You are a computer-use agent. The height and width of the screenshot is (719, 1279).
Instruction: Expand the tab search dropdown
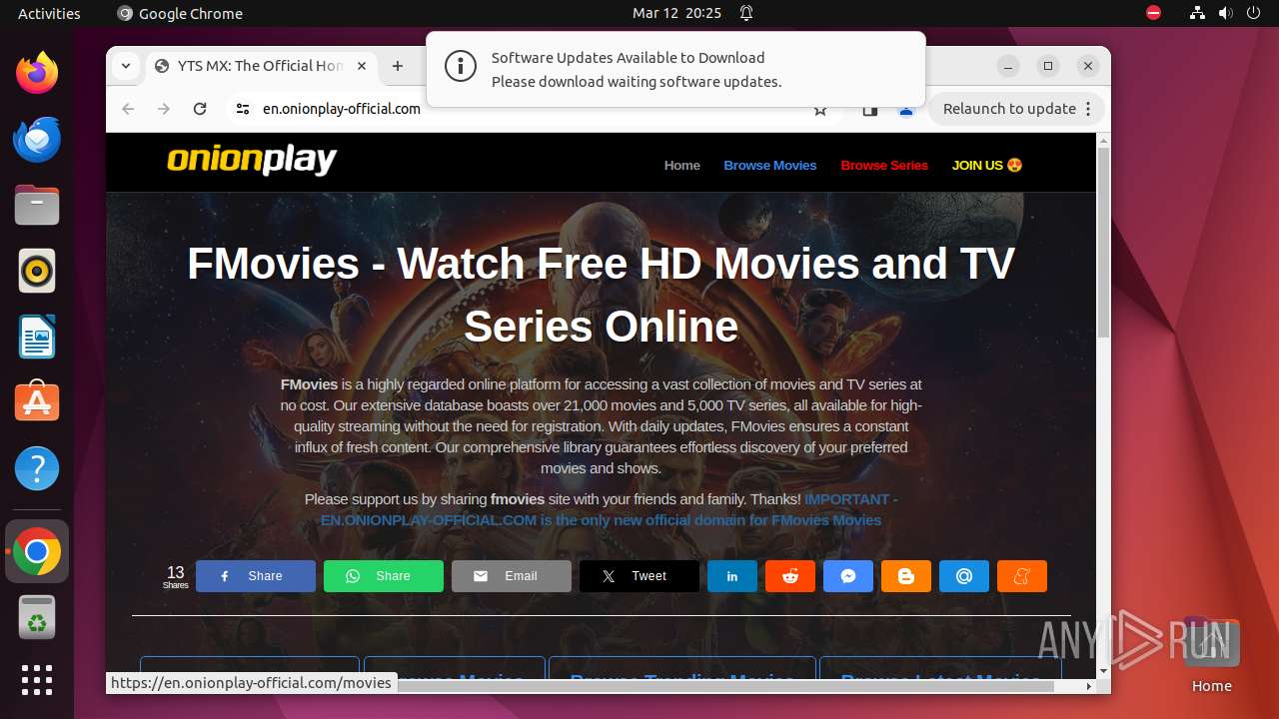[x=126, y=66]
